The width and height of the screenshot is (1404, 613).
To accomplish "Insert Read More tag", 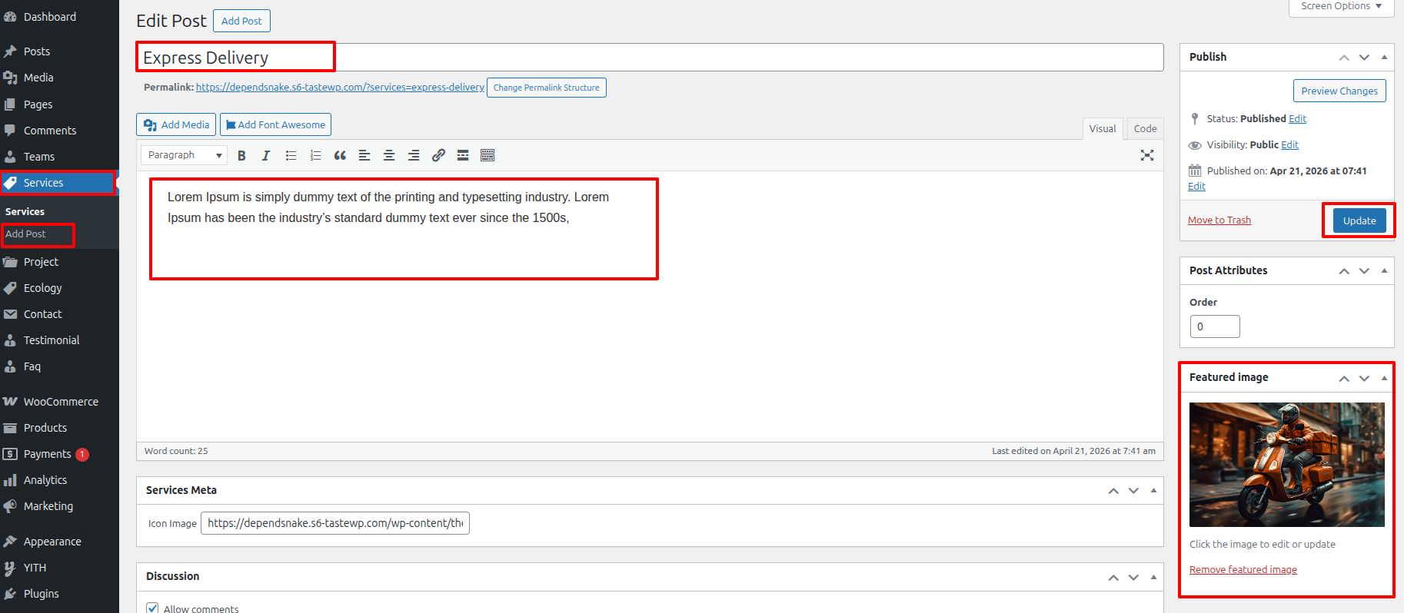I will click(x=463, y=156).
